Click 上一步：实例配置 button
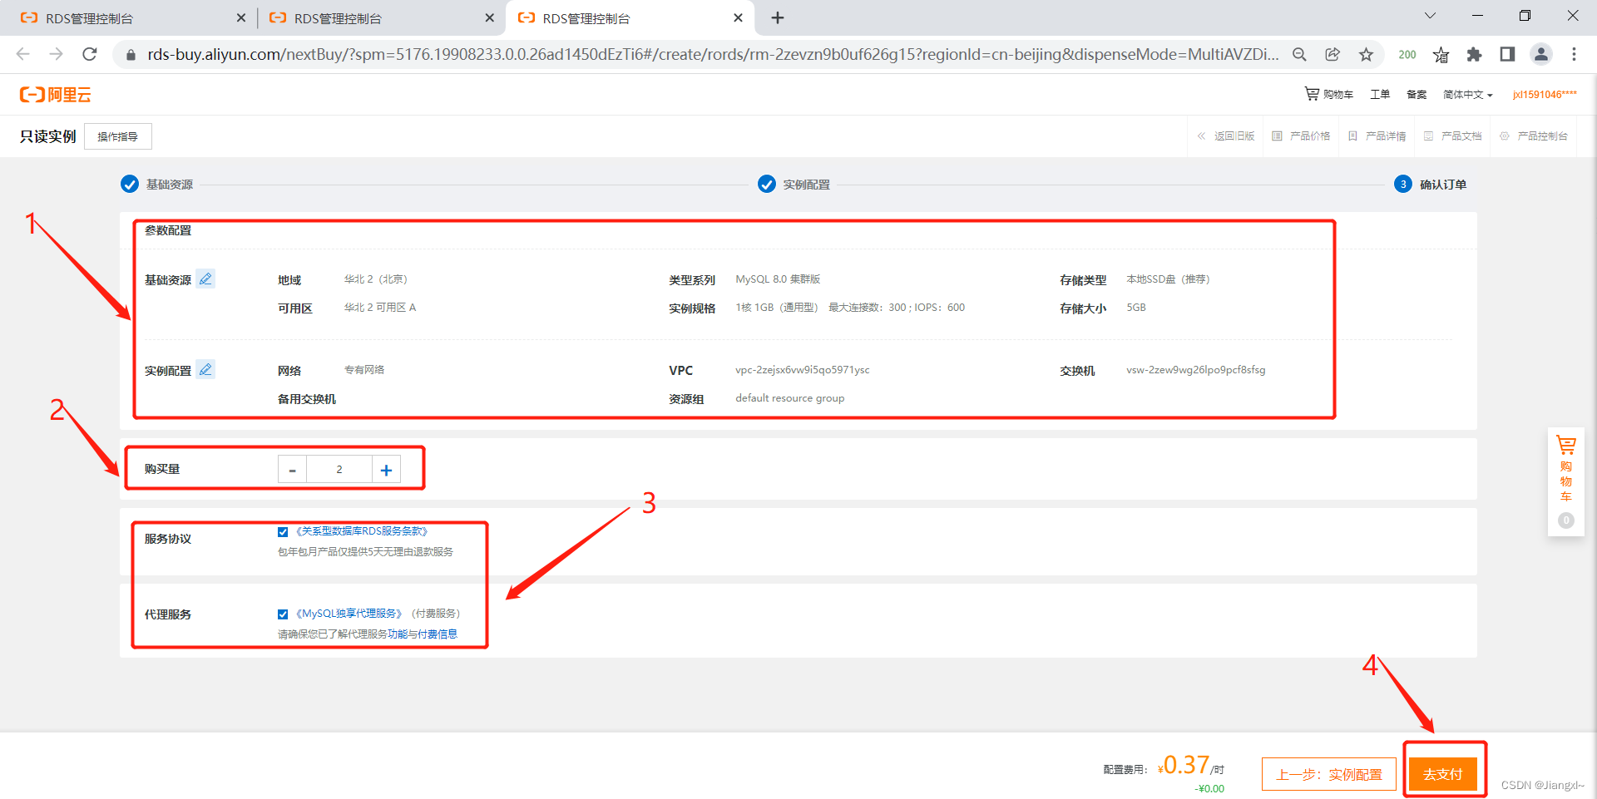1597x799 pixels. pos(1329,774)
